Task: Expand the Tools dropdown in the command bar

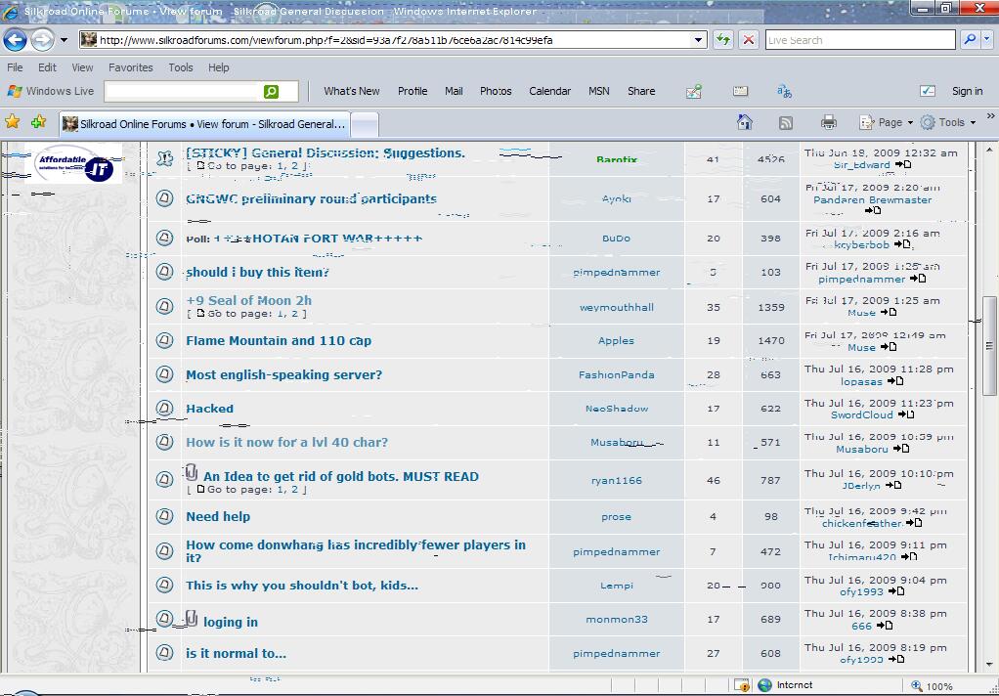Action: 948,122
